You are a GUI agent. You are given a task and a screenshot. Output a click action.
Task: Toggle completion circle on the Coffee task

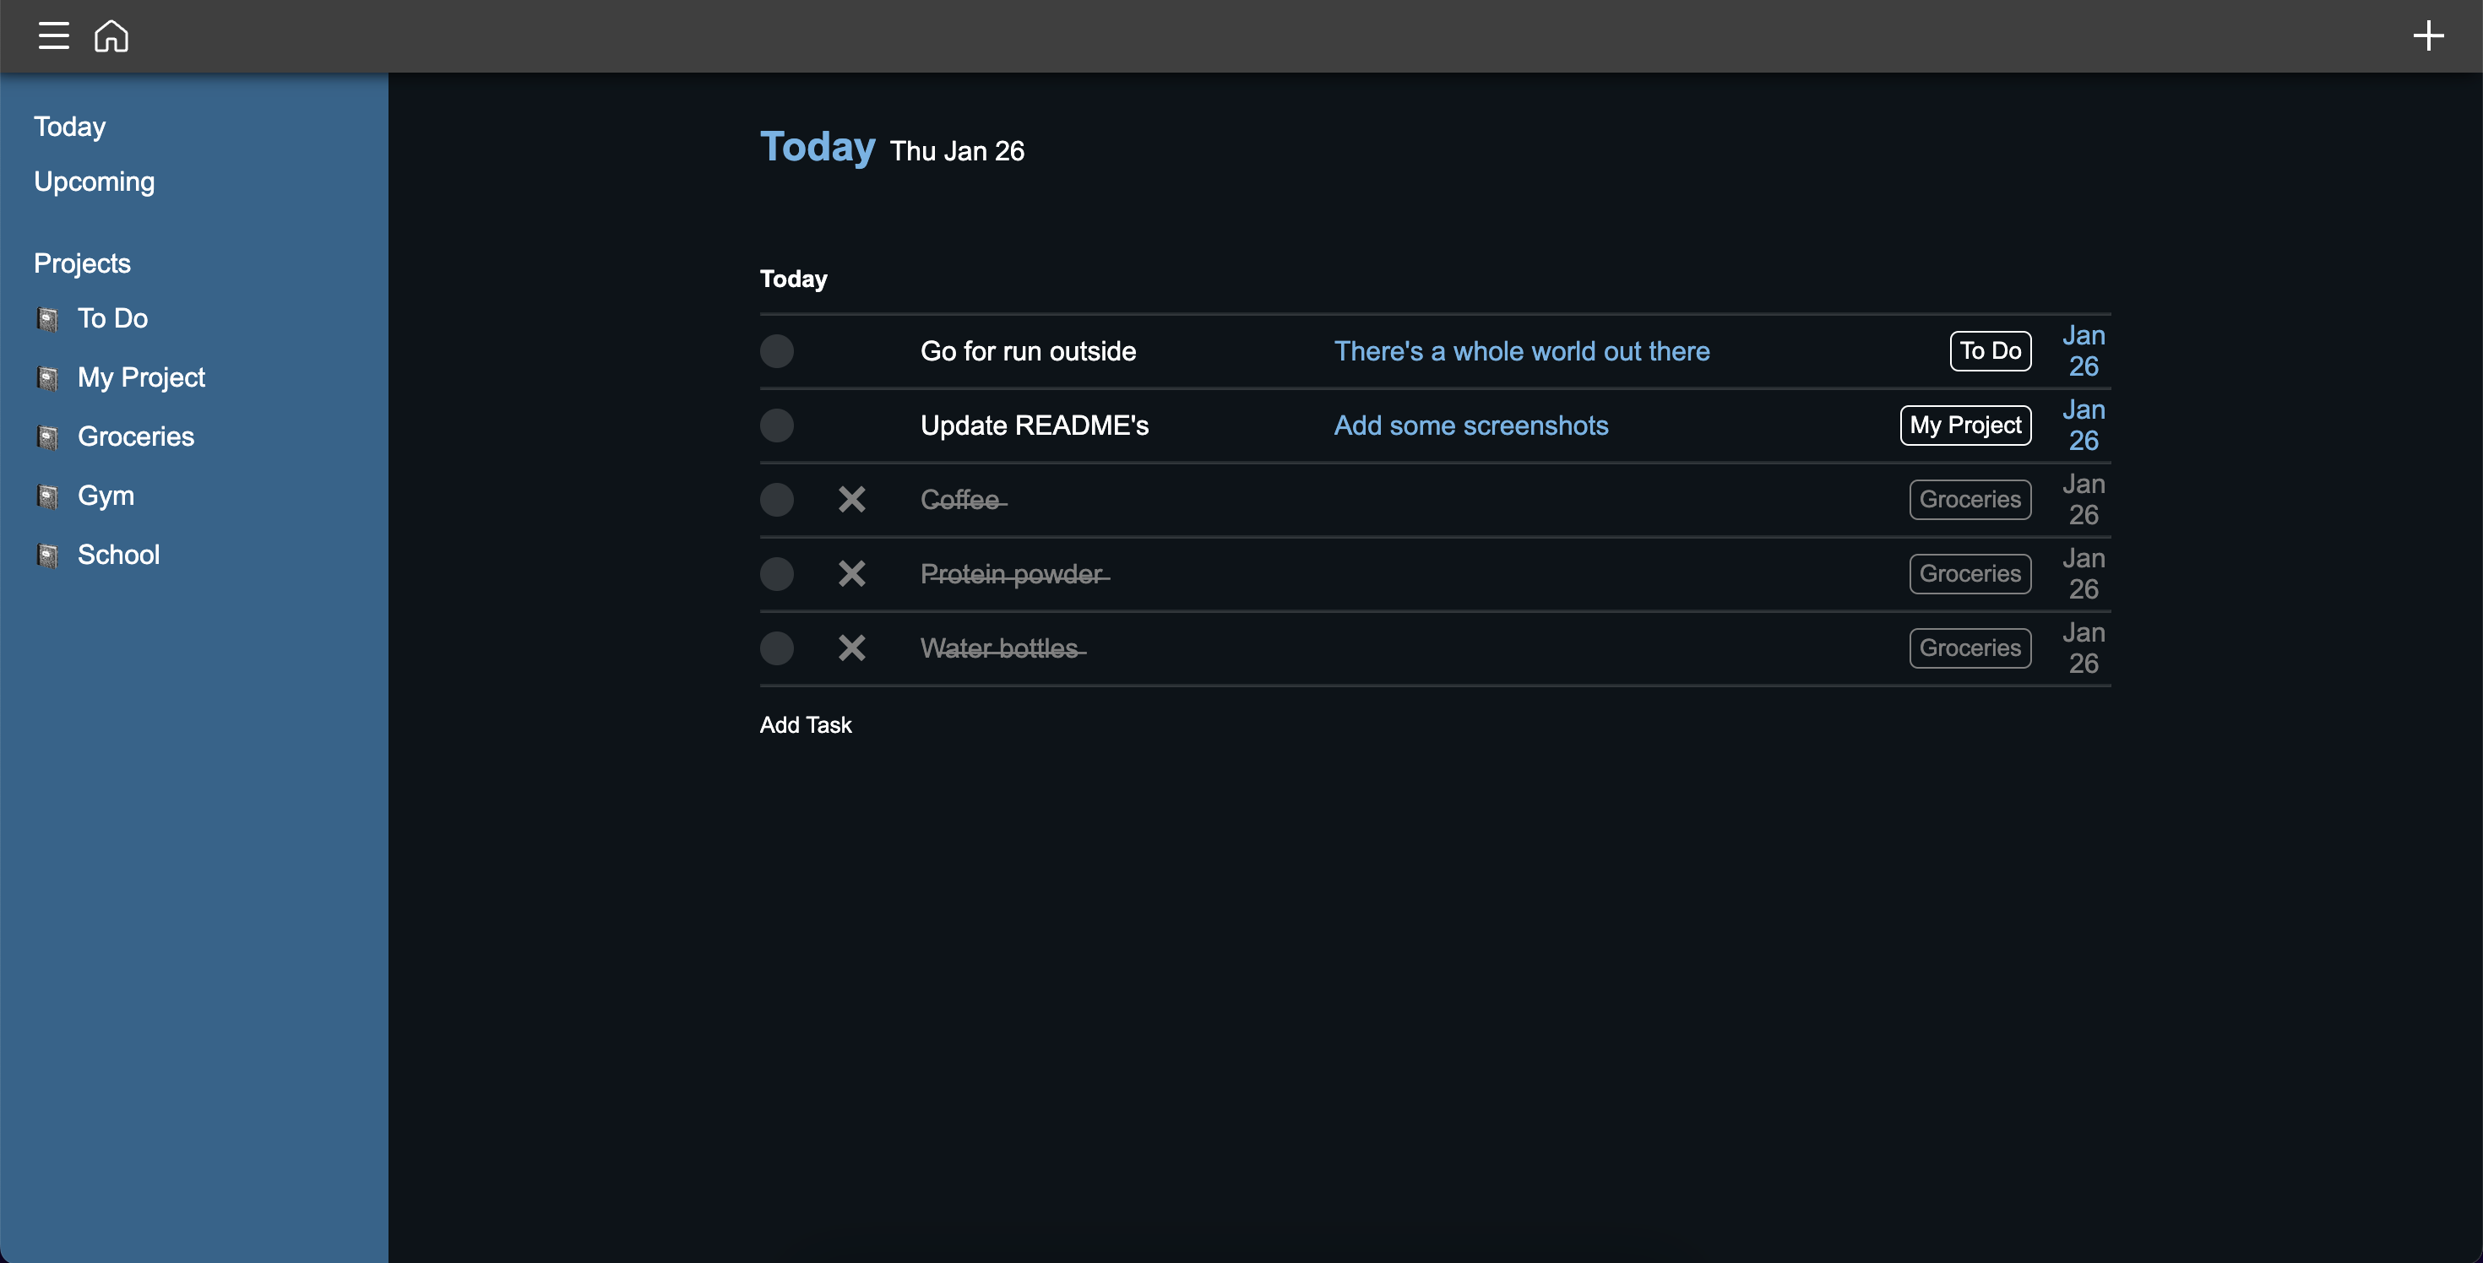click(777, 500)
